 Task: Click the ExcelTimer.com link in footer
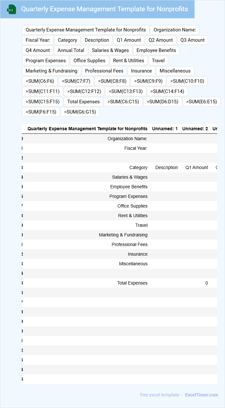[x=202, y=395]
